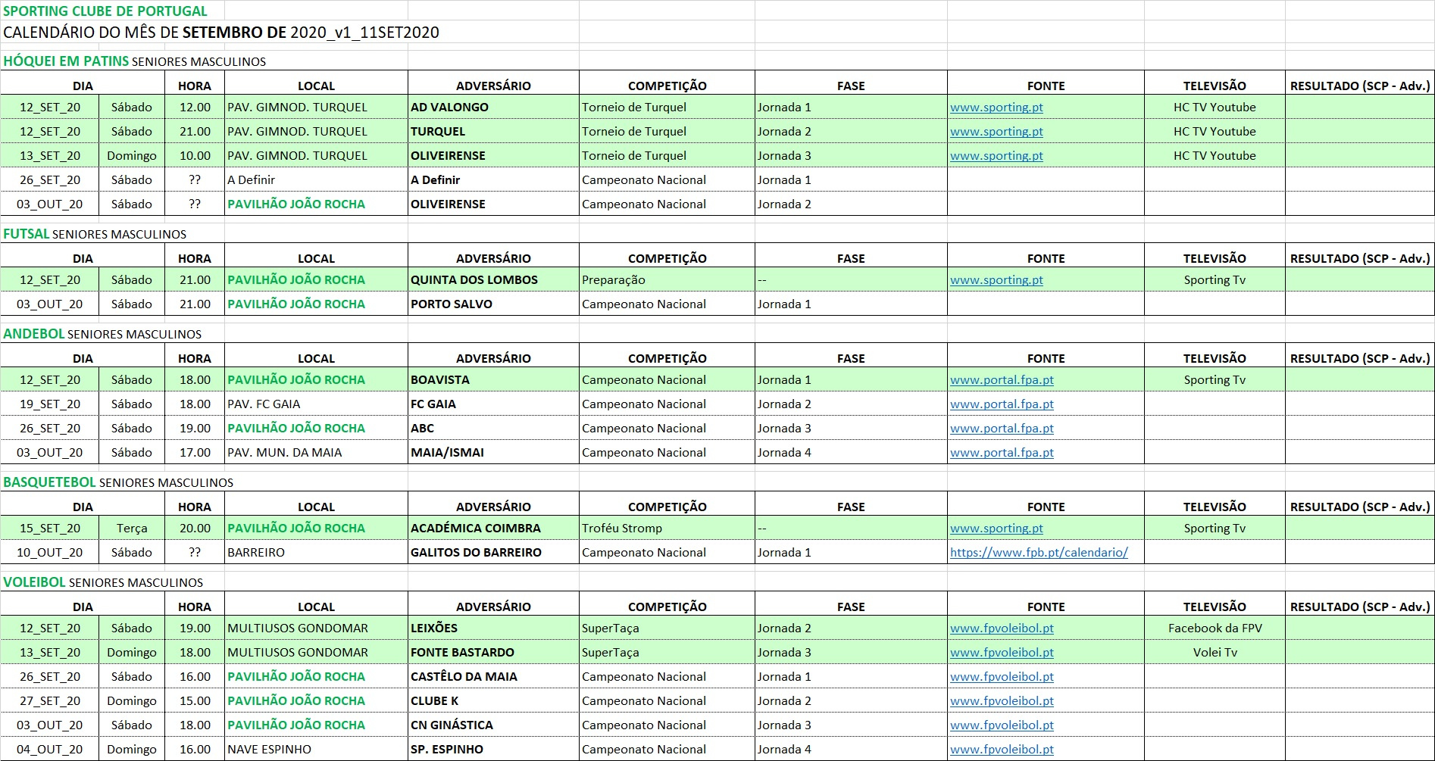Viewport: 1435px width, 761px height.
Task: Click the PAV. FC GAIA venue cell
Action: coord(316,404)
